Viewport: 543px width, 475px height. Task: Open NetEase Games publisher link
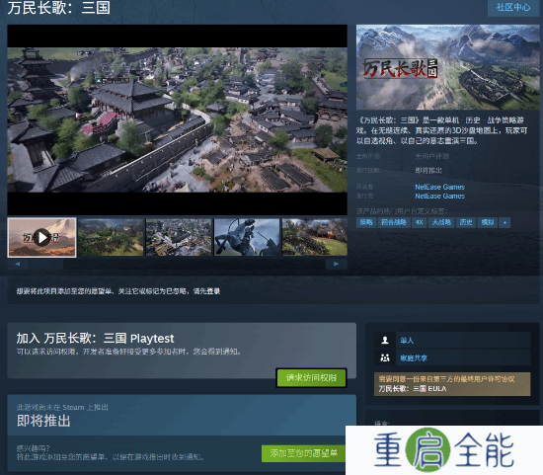tap(439, 197)
